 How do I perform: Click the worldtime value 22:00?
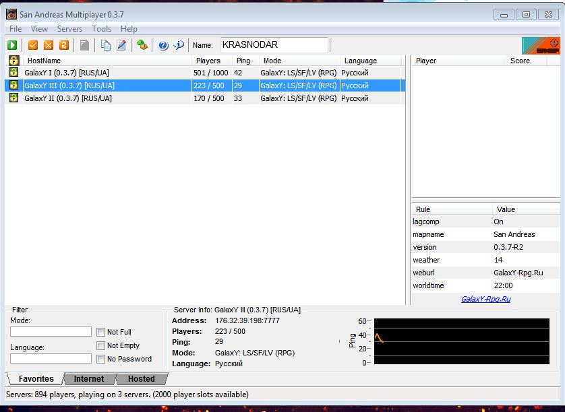(x=503, y=285)
